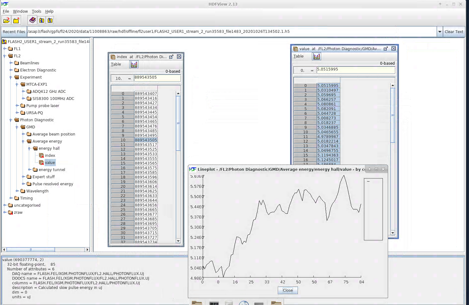Viewport: 469px width, 305px height.
Task: Open the Table menu in value window
Action: pyautogui.click(x=298, y=56)
